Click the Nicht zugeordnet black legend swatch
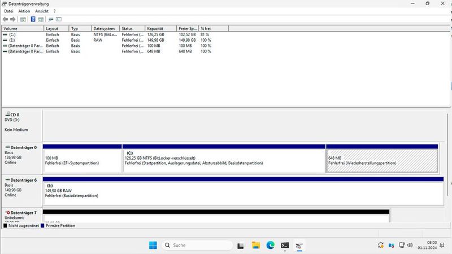This screenshot has width=452, height=254. [x=5, y=226]
